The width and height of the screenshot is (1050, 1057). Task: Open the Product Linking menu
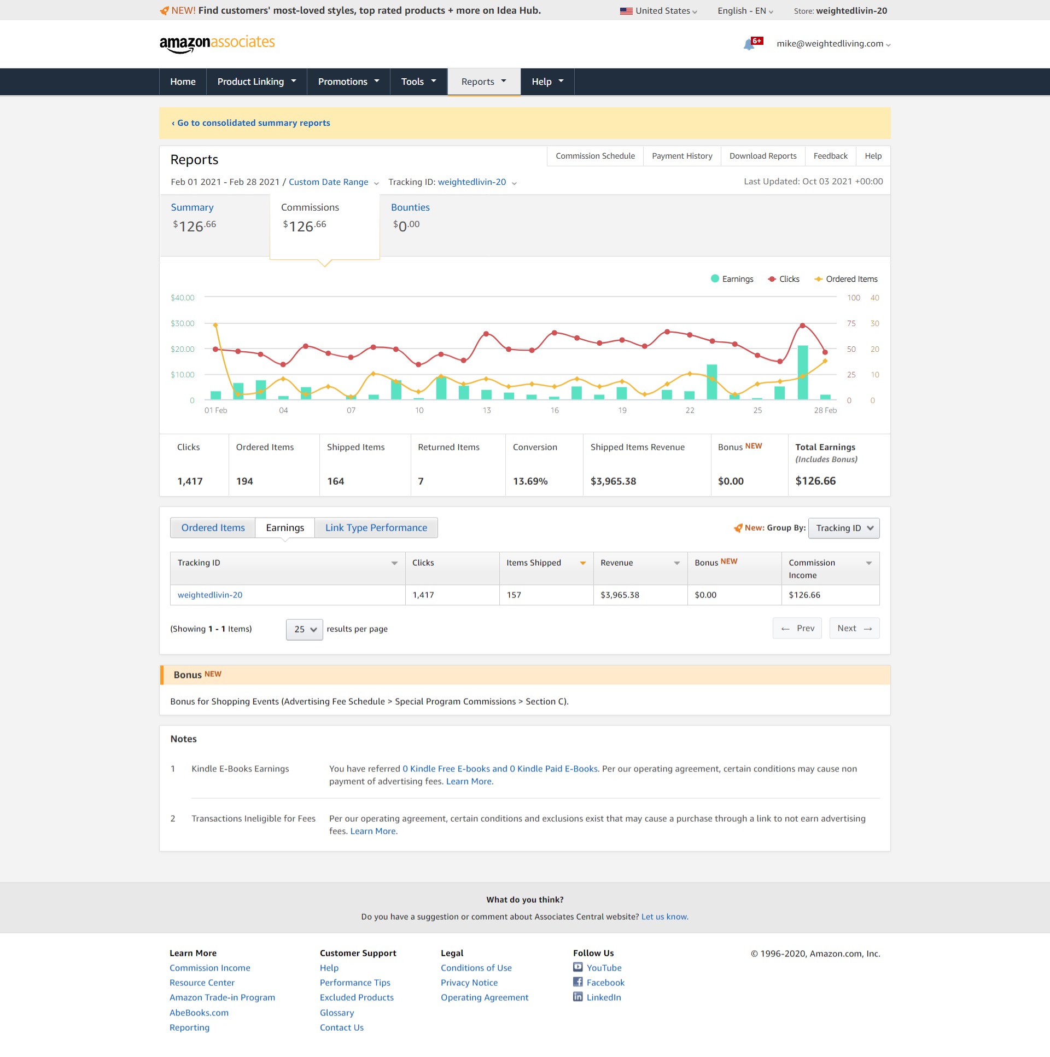click(256, 82)
